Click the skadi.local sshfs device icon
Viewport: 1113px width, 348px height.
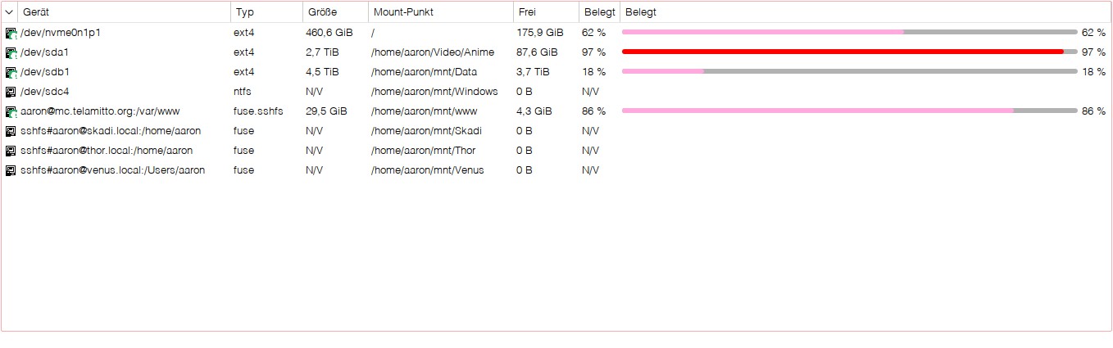coord(11,131)
